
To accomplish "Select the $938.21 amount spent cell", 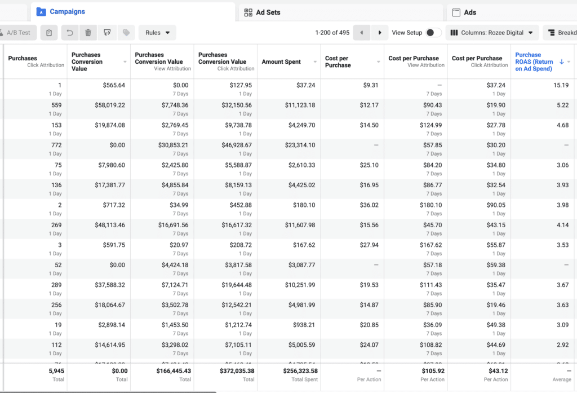I will coord(304,325).
